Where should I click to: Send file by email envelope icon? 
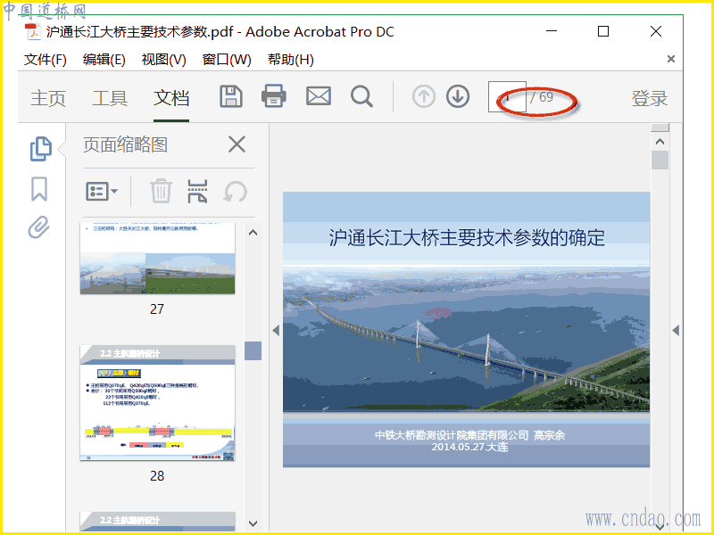click(x=319, y=96)
